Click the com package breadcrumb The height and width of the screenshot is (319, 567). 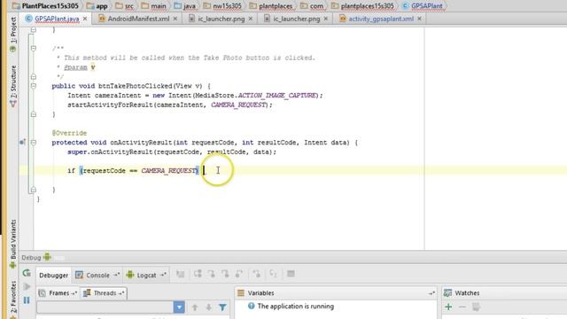coord(313,6)
